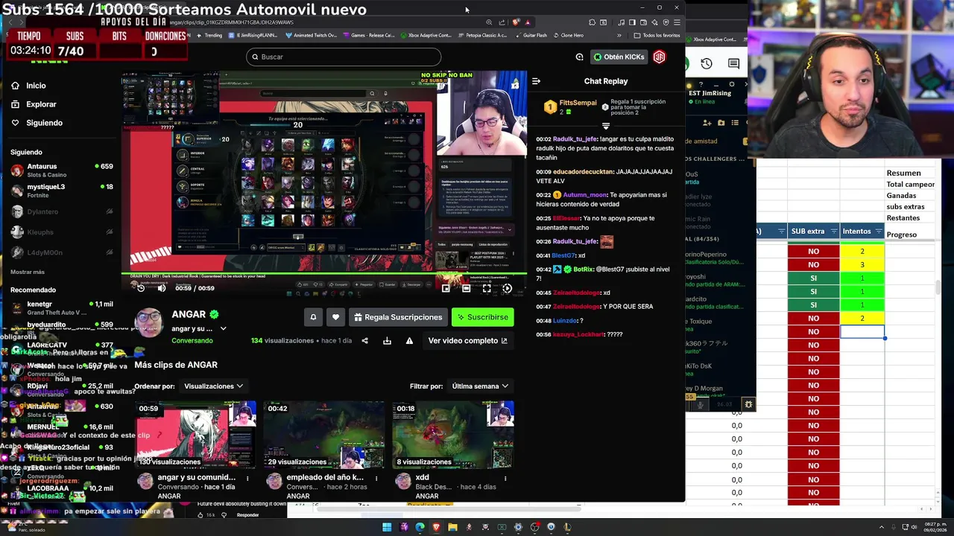The image size is (954, 536).
Task: Open the red user avatar menu
Action: [660, 57]
